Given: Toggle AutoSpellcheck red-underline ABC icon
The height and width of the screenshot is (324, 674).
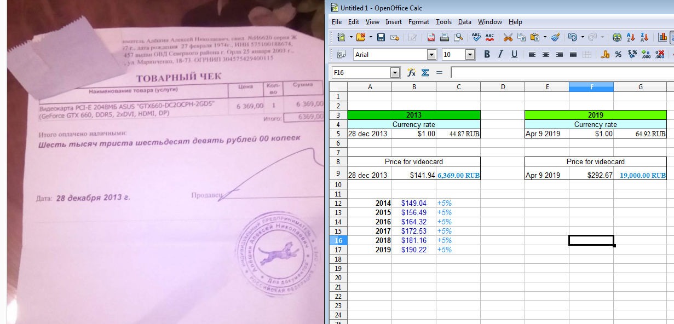Looking at the screenshot, I should 489,38.
